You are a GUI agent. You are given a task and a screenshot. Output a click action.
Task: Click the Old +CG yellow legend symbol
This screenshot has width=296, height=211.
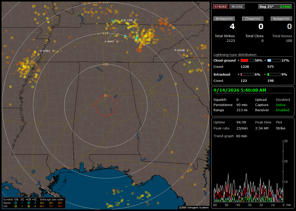pyautogui.click(x=29, y=206)
